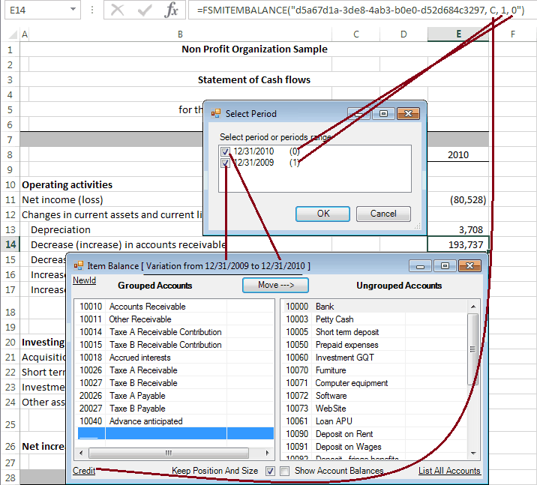The width and height of the screenshot is (537, 485).
Task: Click Cancel in Select Period dialog
Action: (x=383, y=214)
